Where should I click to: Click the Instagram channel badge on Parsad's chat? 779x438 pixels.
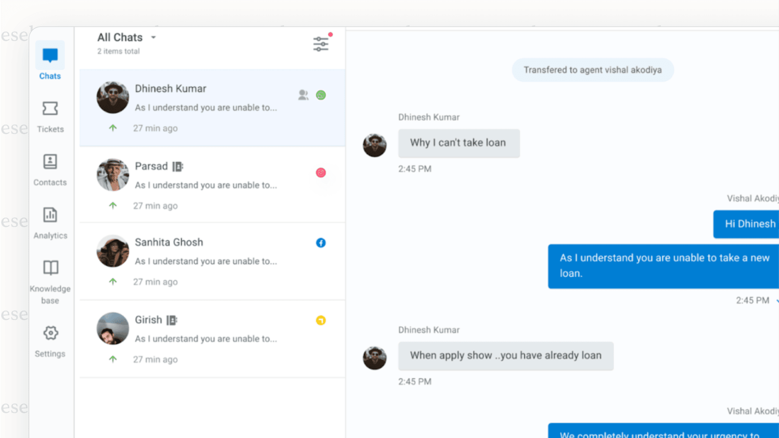(x=321, y=172)
